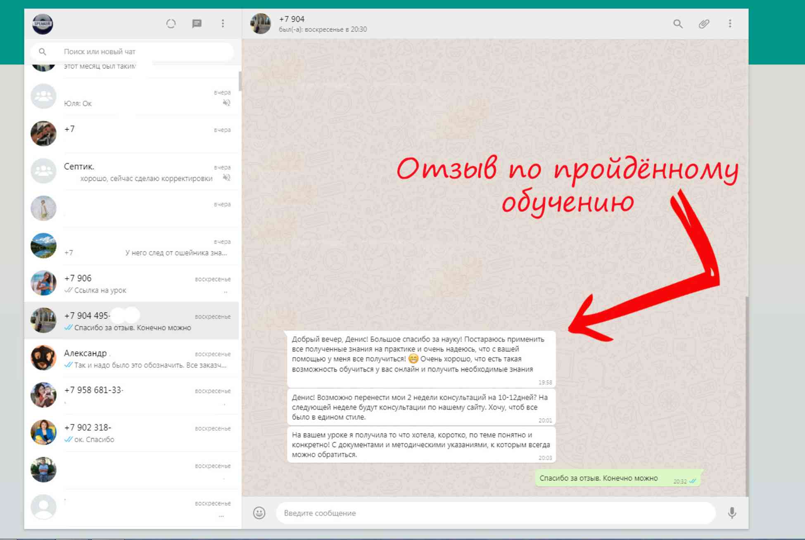Click the conversation pane scrollbar

click(x=747, y=396)
